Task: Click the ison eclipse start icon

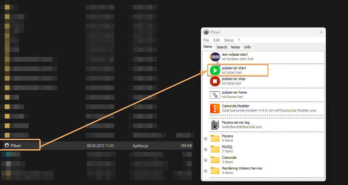Action: point(215,57)
